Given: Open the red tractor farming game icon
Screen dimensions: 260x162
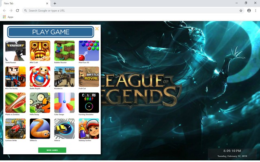Looking at the screenshot, I should coord(15,129).
